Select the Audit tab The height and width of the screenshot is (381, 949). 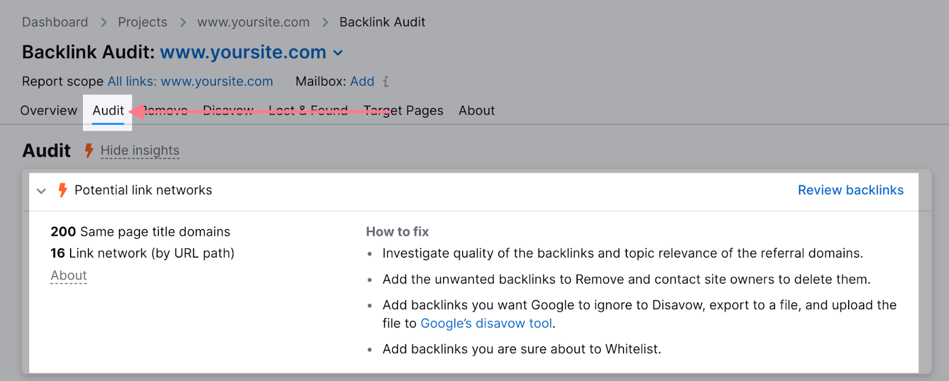pos(108,111)
